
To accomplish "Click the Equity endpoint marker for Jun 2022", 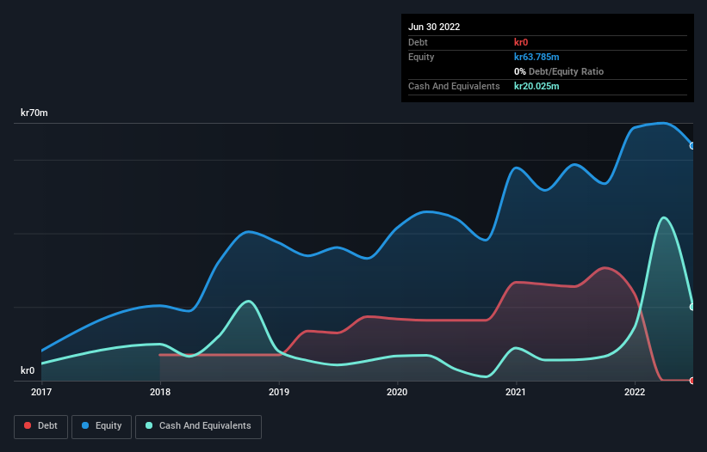I will pyautogui.click(x=692, y=146).
